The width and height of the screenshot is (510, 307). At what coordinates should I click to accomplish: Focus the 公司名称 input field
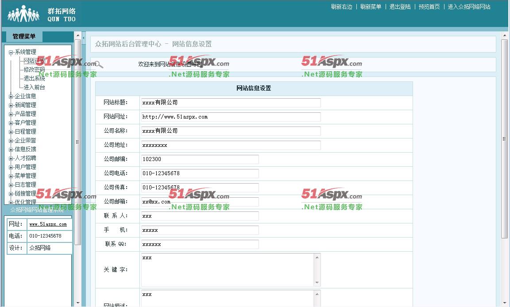(231, 131)
